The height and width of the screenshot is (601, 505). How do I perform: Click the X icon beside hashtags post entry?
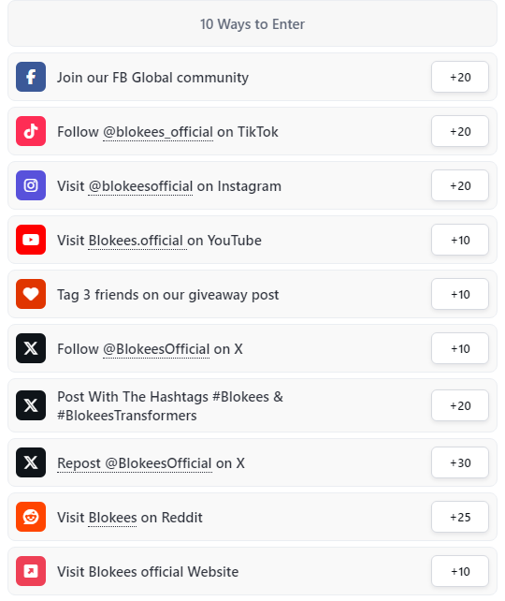point(31,405)
